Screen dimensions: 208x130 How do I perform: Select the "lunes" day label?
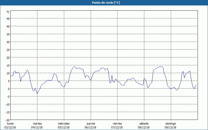point(10,123)
